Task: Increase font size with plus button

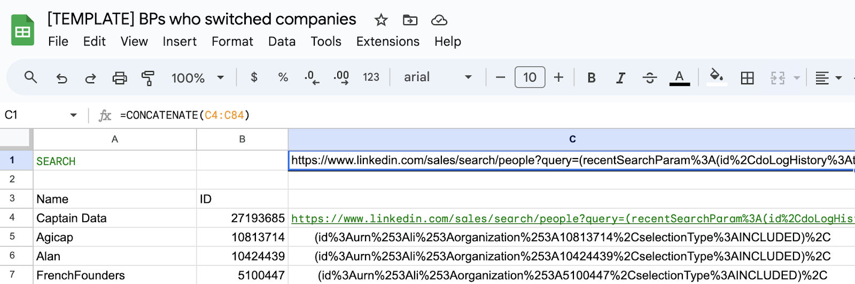Action: (x=558, y=77)
